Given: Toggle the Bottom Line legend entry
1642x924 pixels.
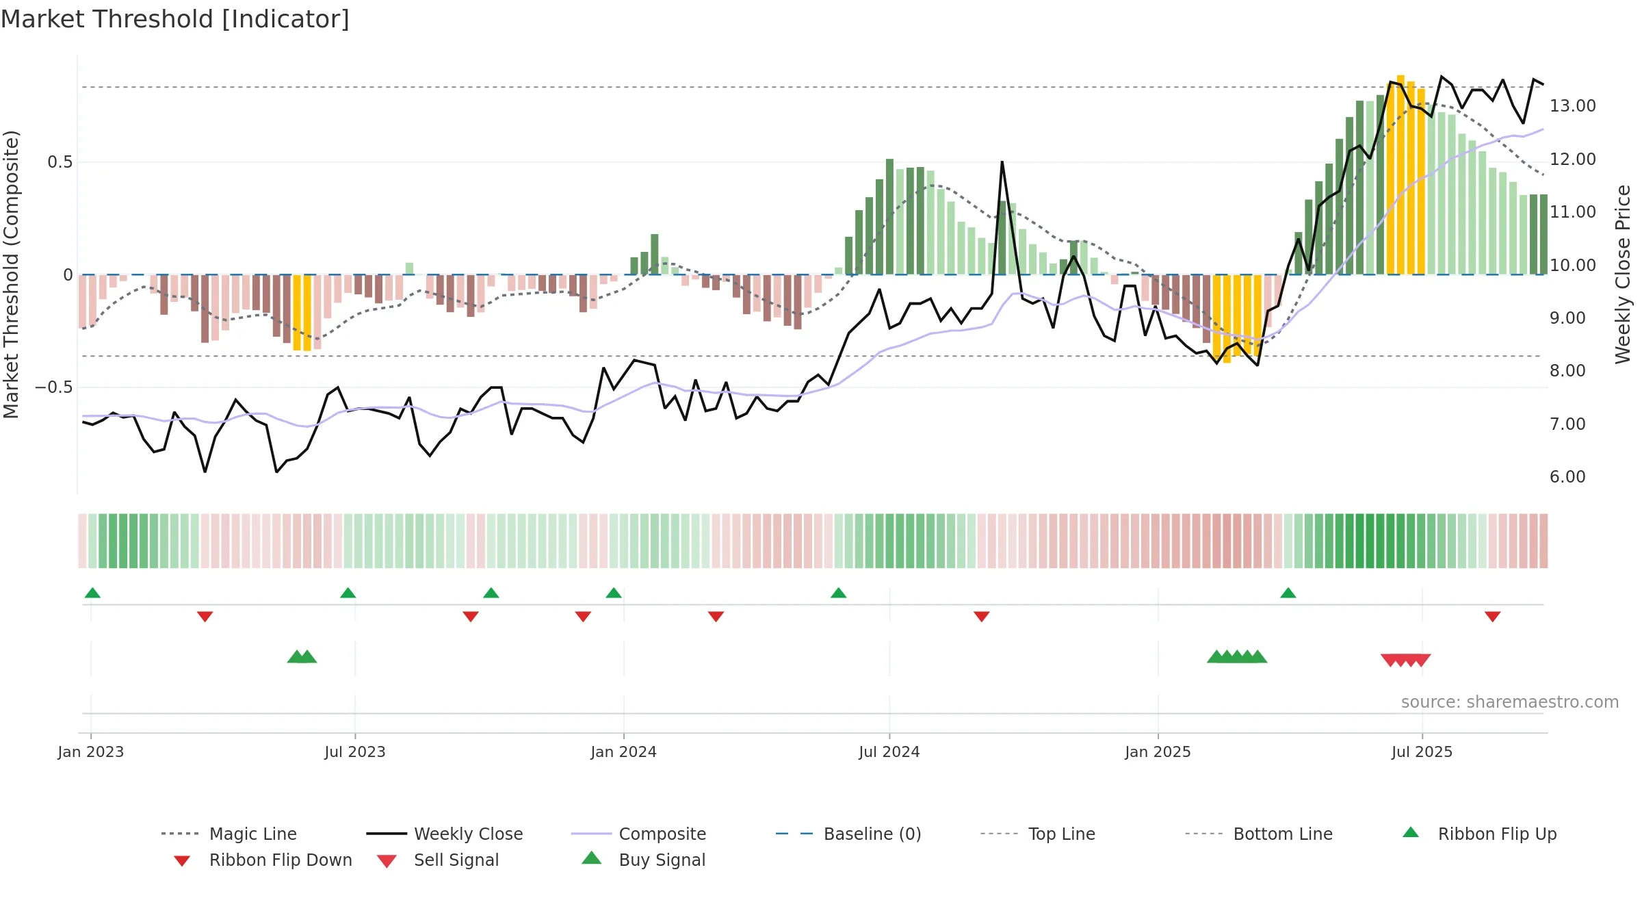Looking at the screenshot, I should pyautogui.click(x=1259, y=834).
